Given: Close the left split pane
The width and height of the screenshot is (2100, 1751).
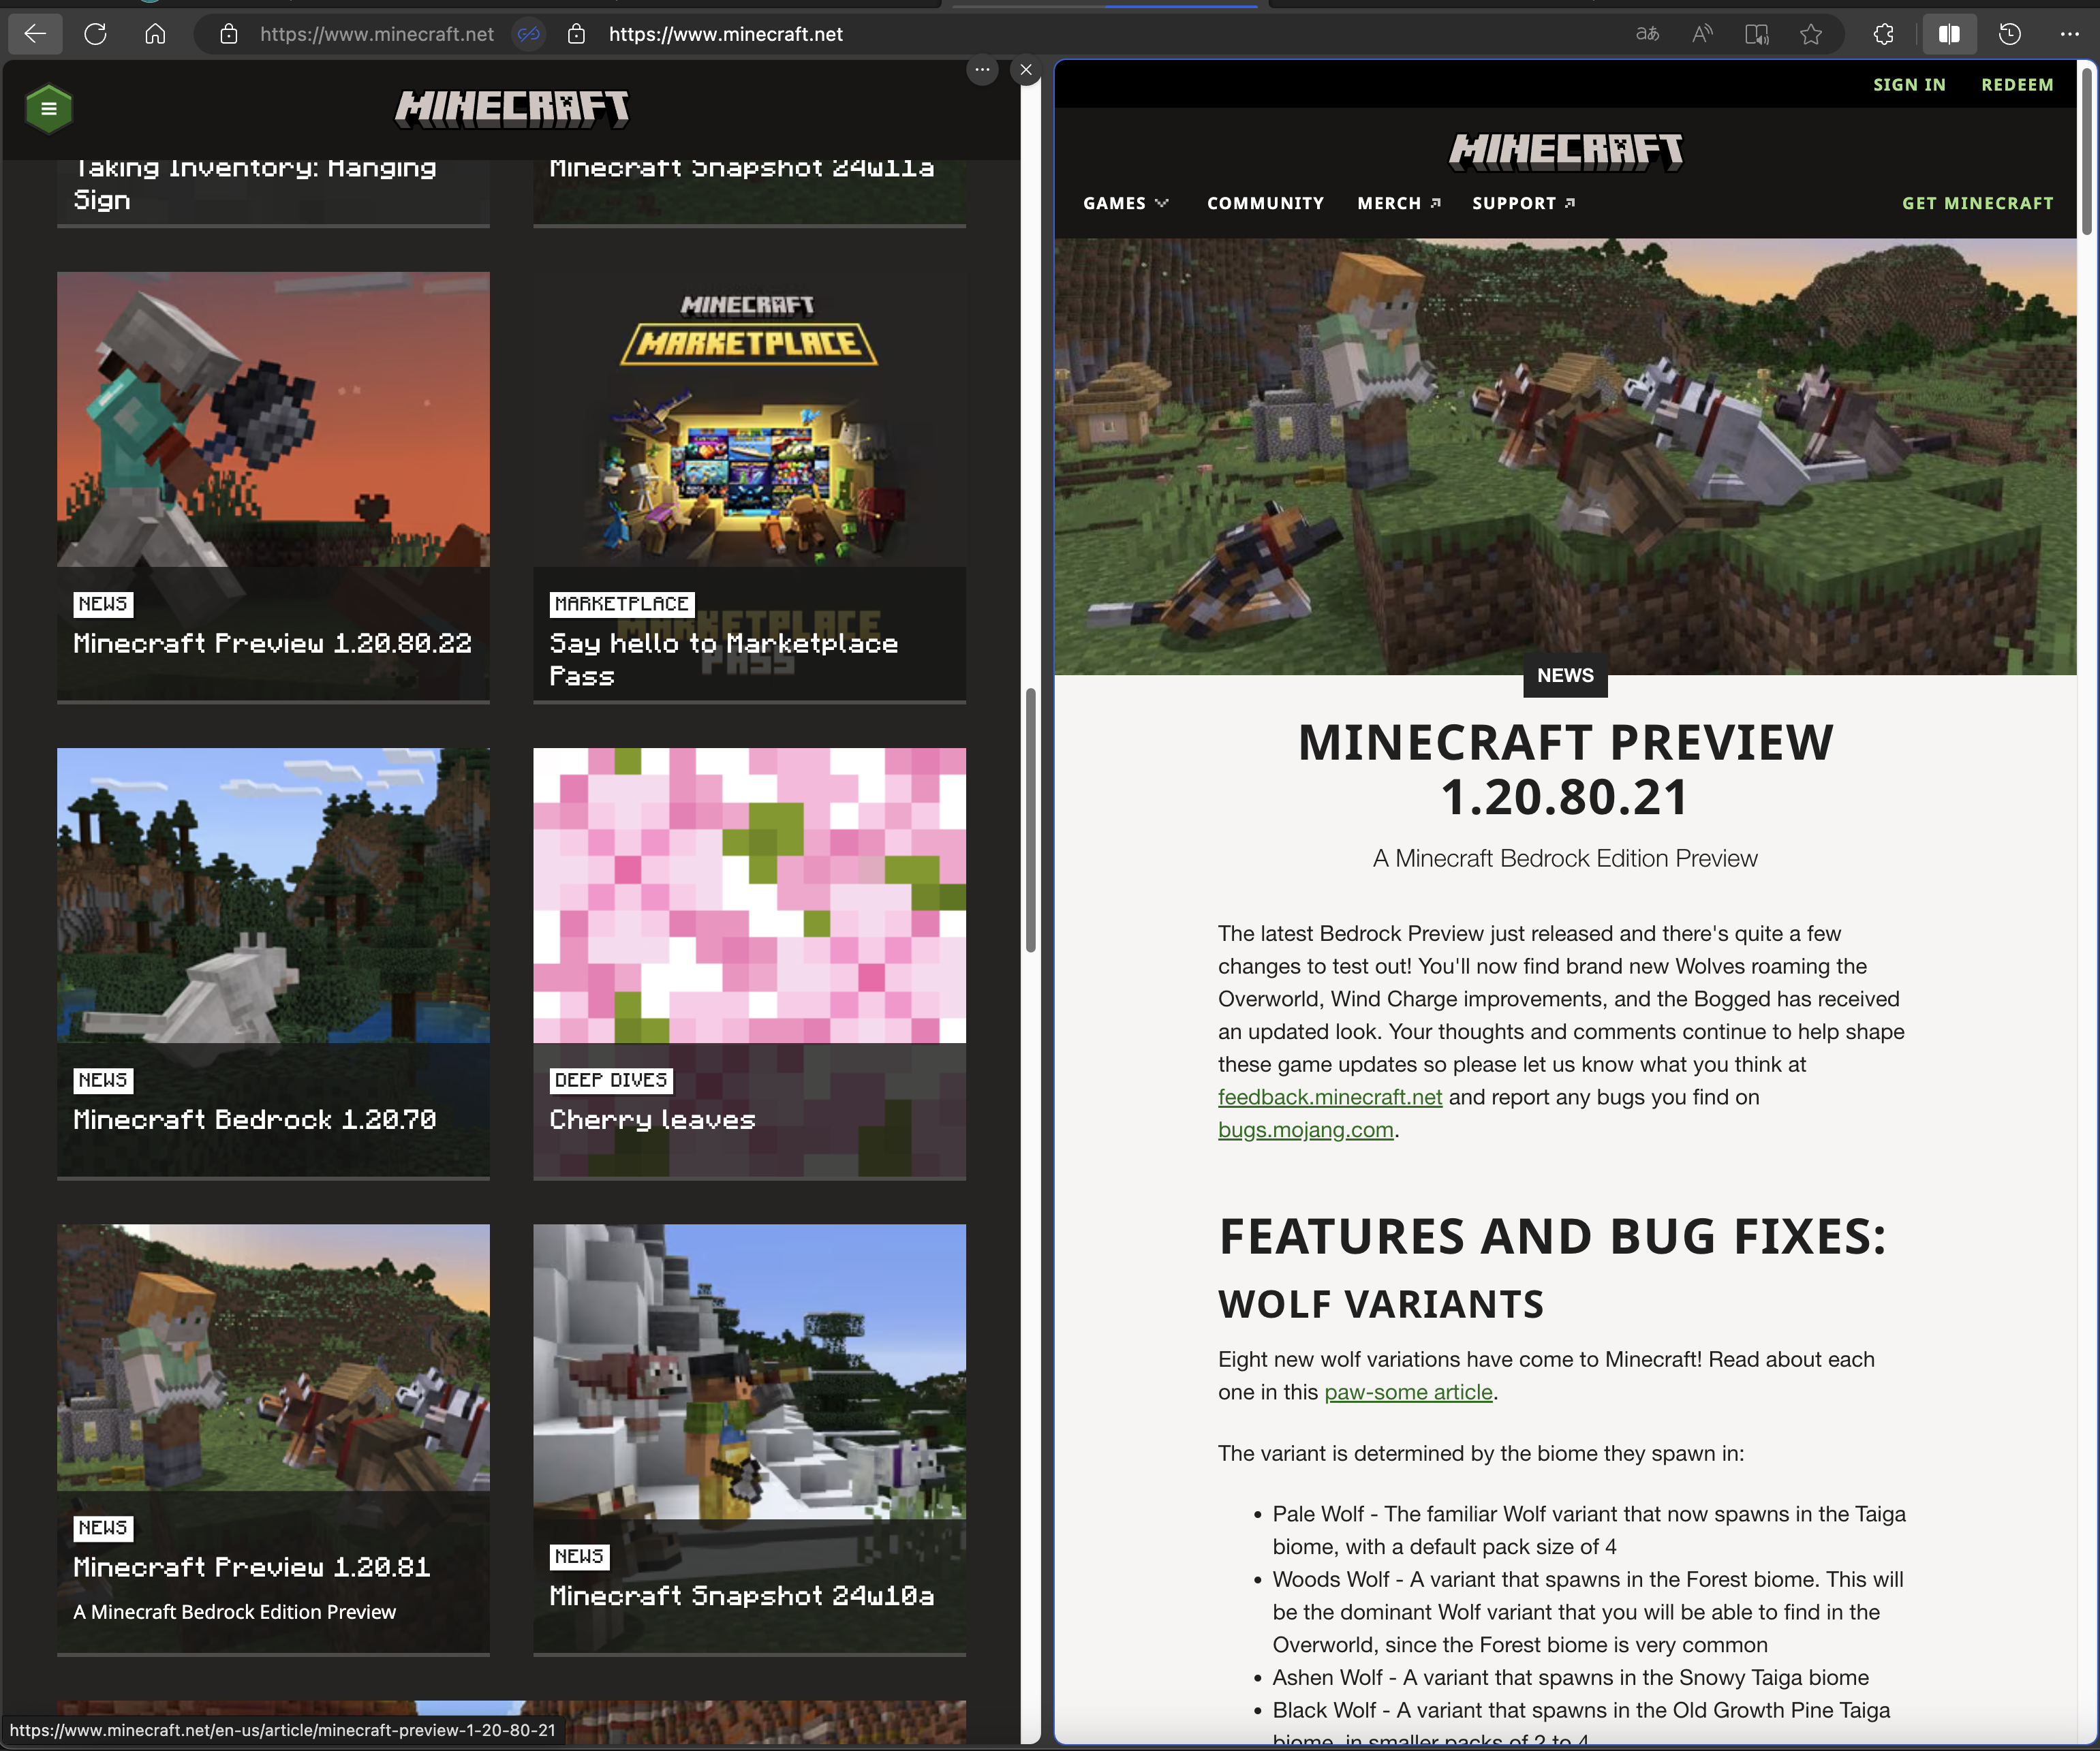Looking at the screenshot, I should point(1026,70).
